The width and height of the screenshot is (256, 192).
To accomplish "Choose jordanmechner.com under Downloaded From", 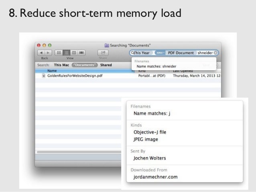I will point(185,177).
